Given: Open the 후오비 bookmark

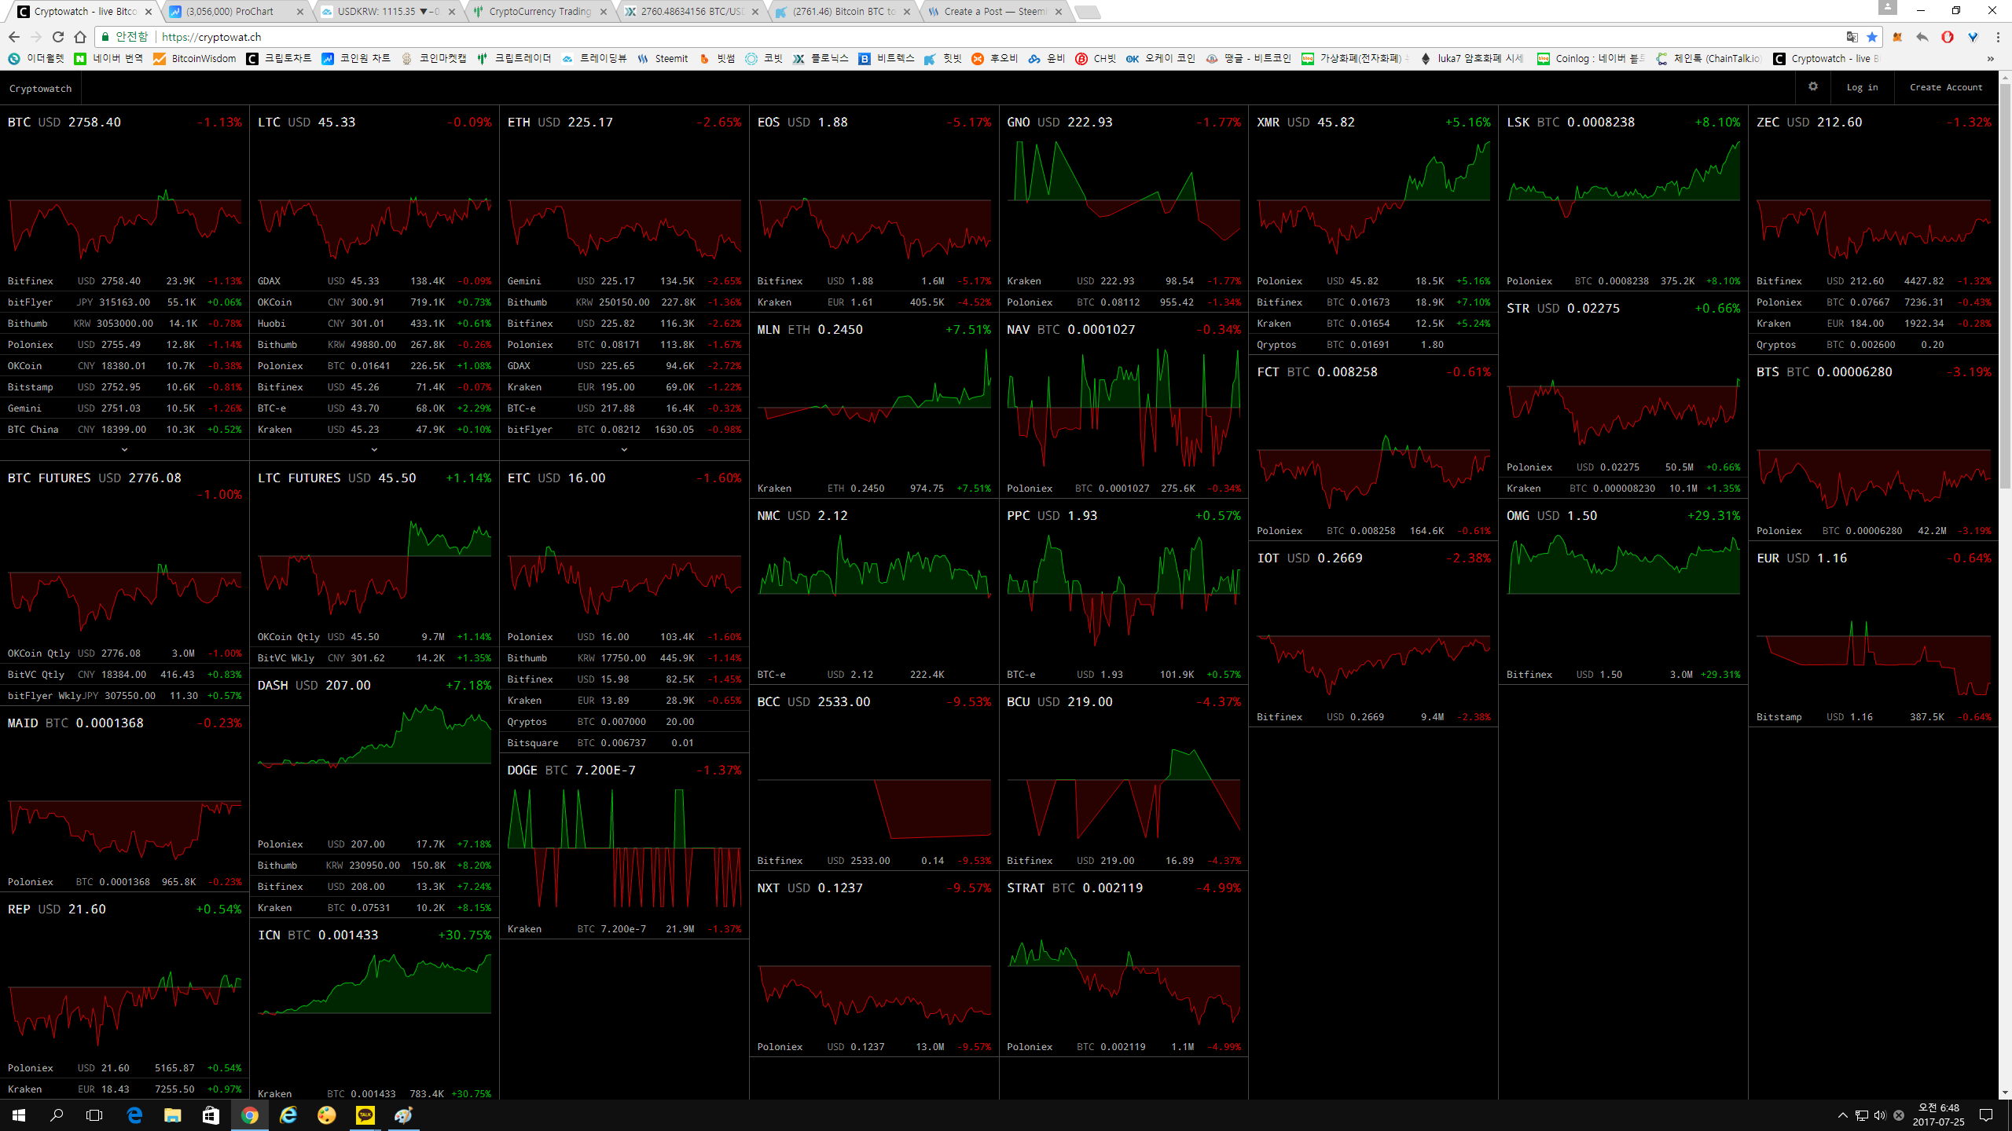Looking at the screenshot, I should coord(995,59).
